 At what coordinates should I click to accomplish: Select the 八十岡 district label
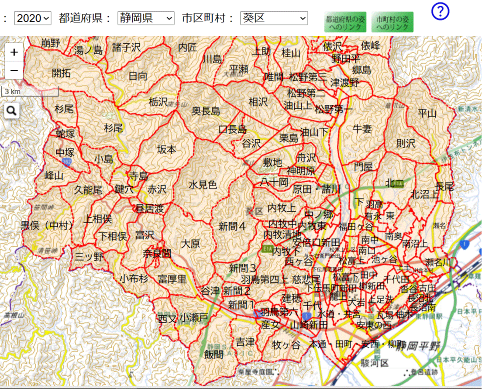pyautogui.click(x=274, y=182)
